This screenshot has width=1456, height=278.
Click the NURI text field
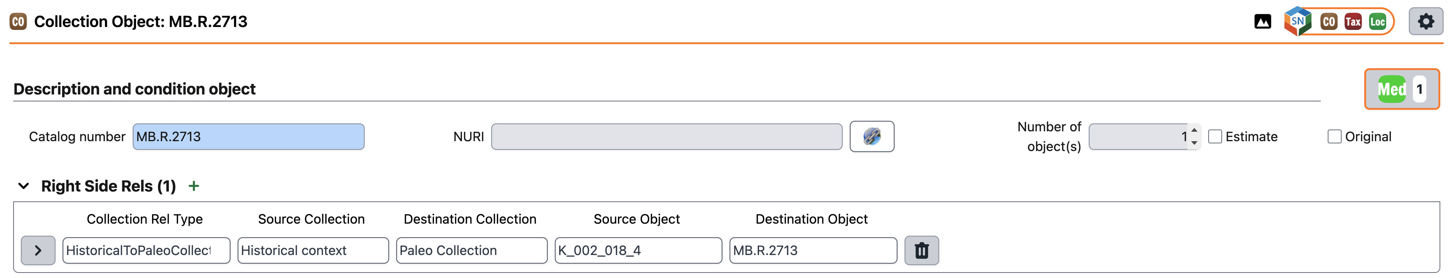click(666, 136)
